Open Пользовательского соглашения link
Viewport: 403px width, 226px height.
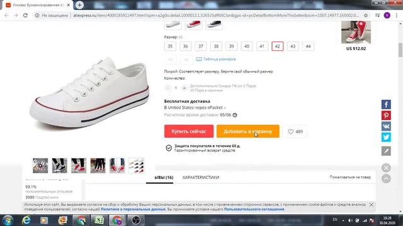[x=254, y=209]
